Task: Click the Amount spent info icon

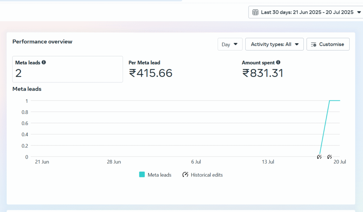Action: [278, 62]
